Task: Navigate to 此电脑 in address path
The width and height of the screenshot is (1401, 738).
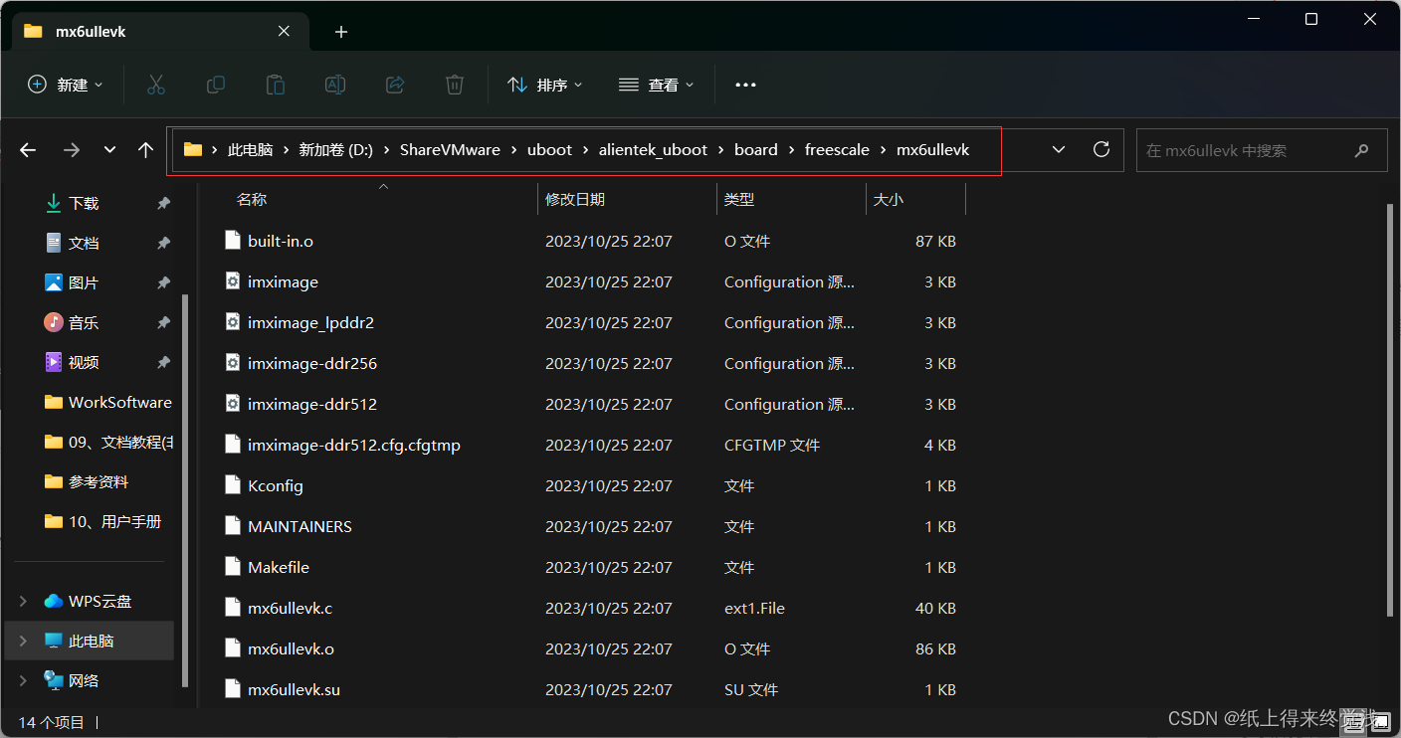Action: pos(250,150)
